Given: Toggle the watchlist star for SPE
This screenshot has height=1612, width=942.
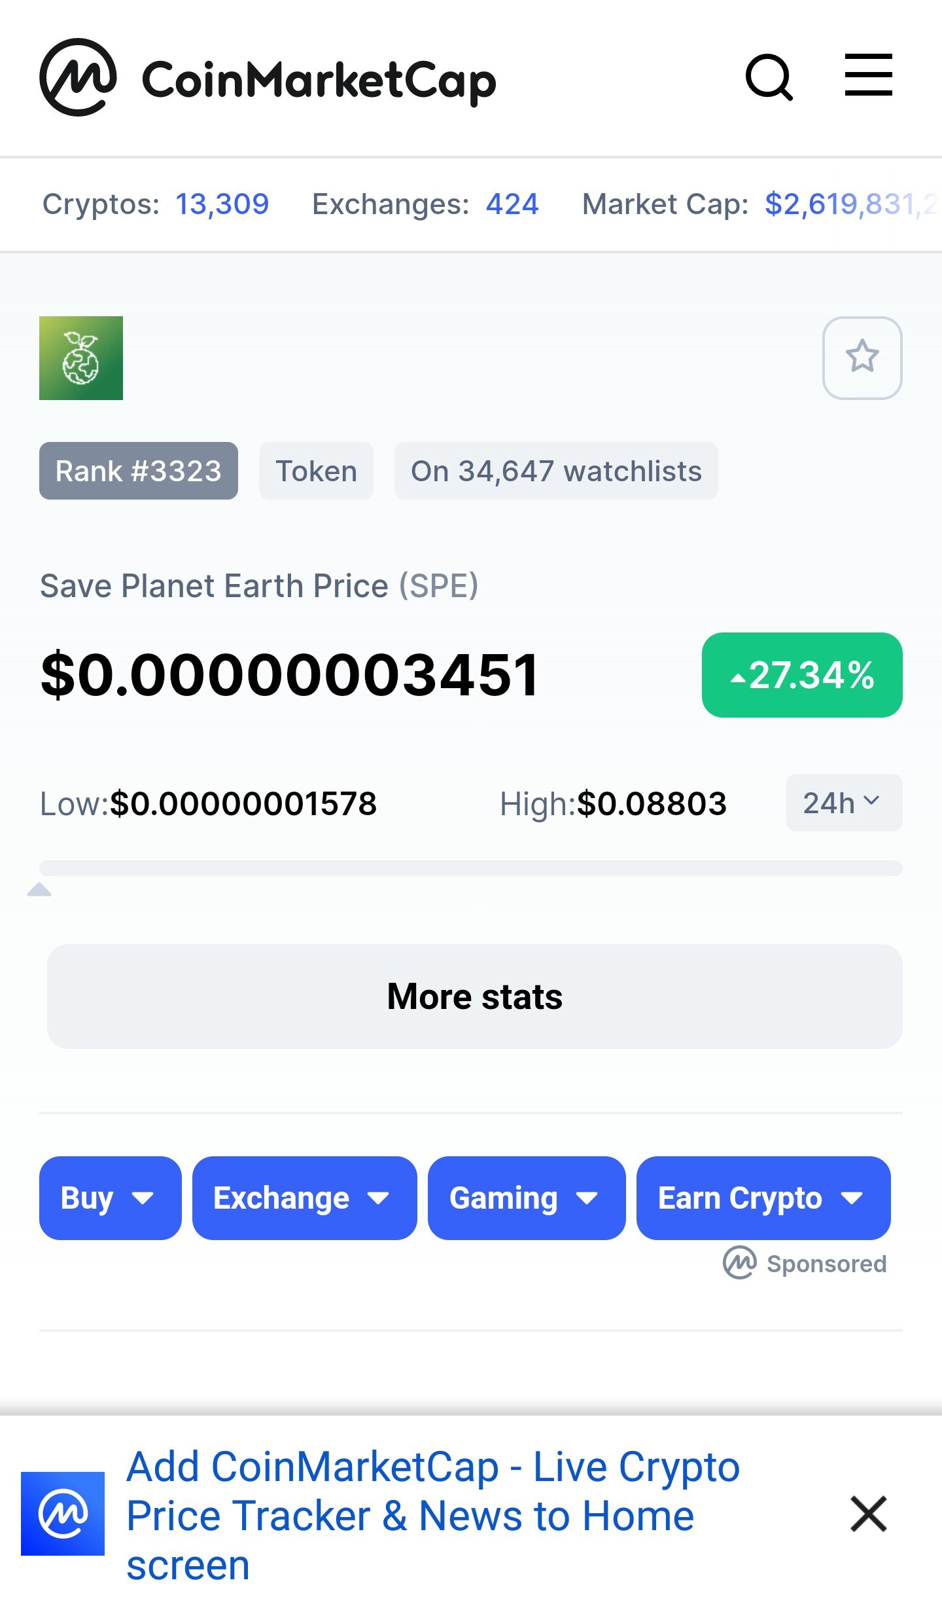Looking at the screenshot, I should 862,358.
